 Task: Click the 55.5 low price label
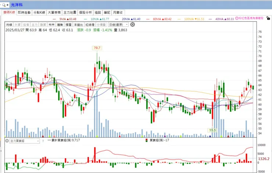pos(212,130)
